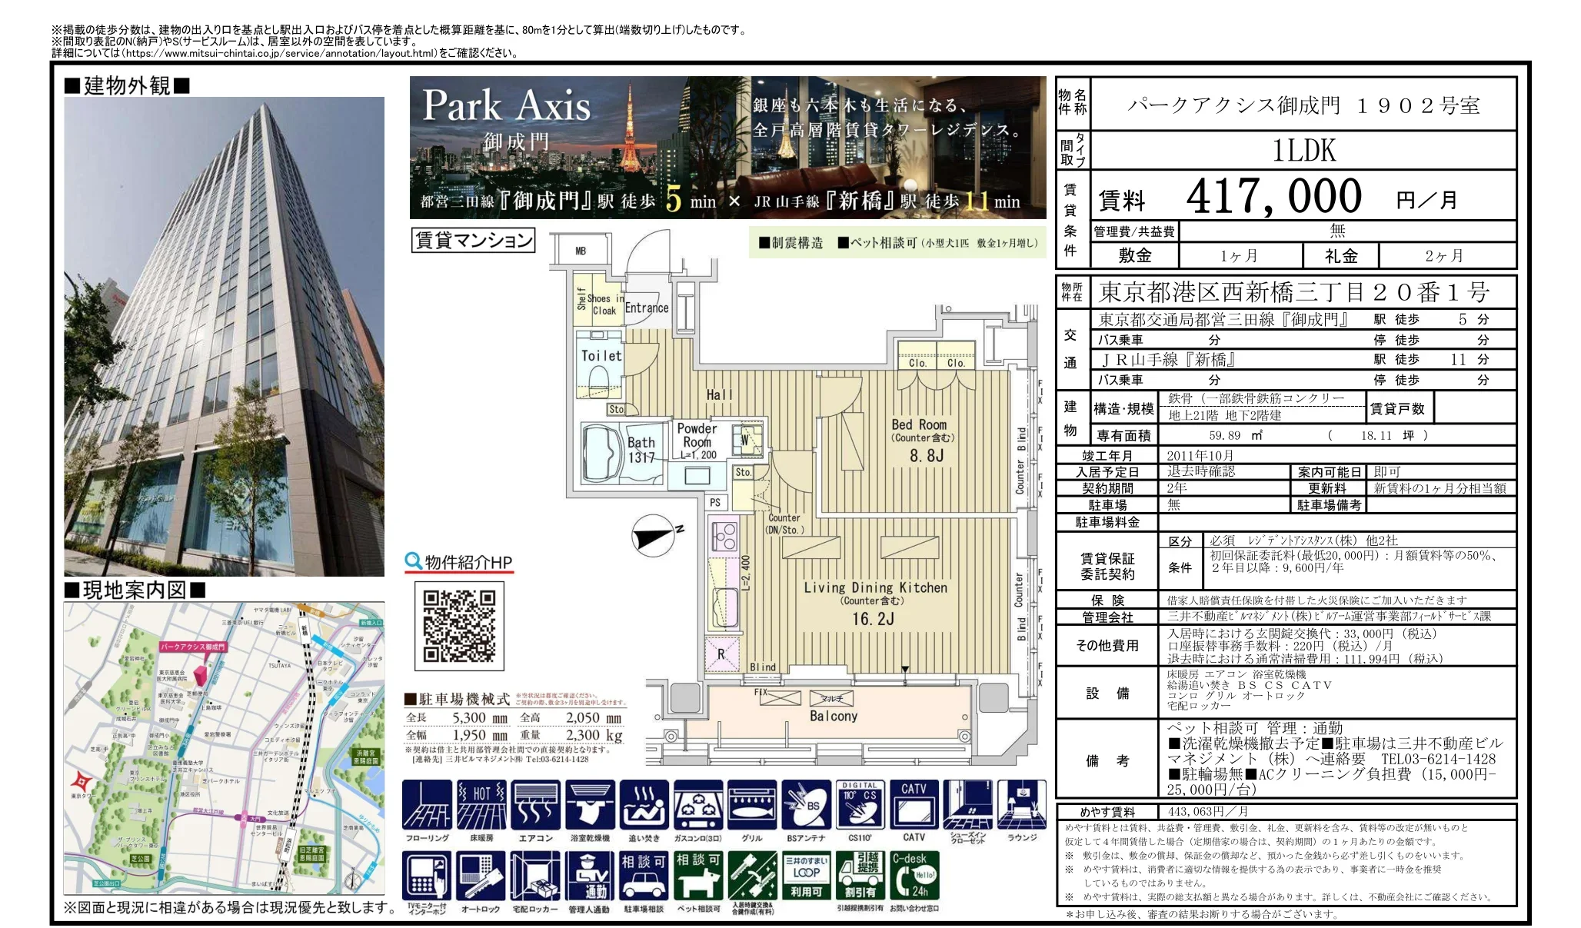Image resolution: width=1581 pixels, height=928 pixels.
Task: Click the CS110° digital antenna icon
Action: [x=860, y=805]
